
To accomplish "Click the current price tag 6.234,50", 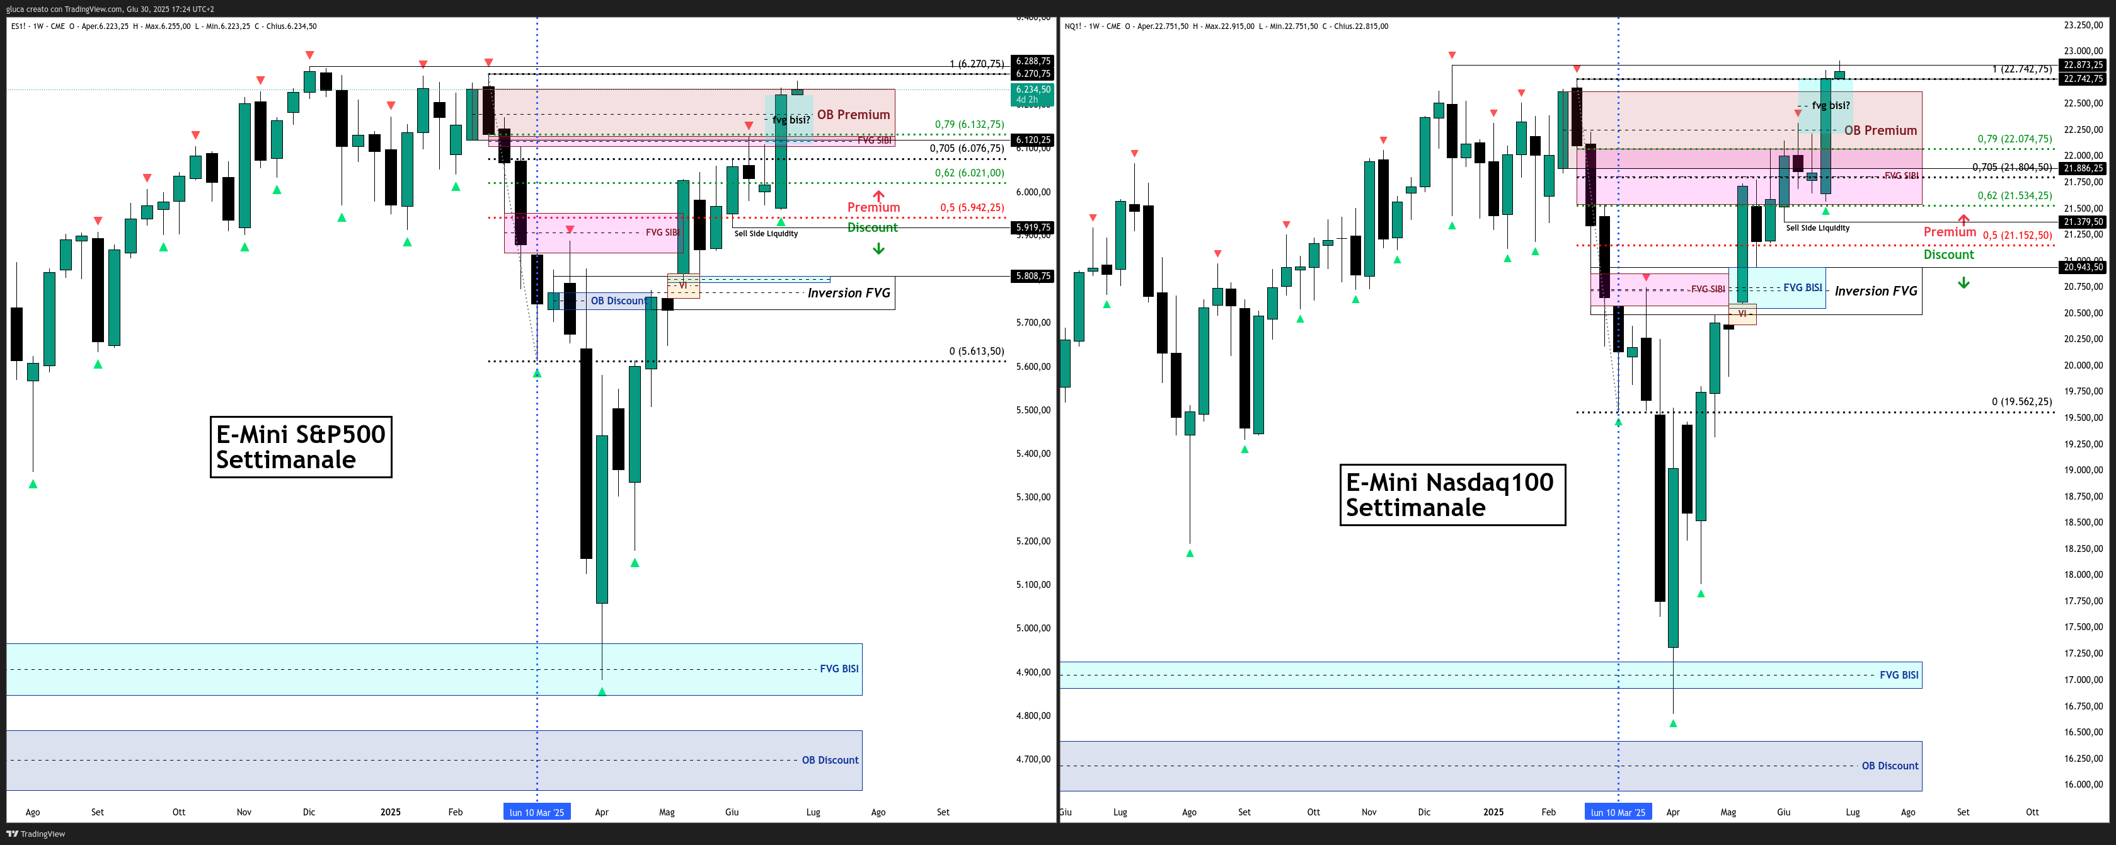I will tap(1032, 95).
